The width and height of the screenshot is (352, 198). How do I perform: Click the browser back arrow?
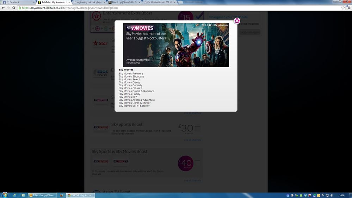(x=3, y=8)
